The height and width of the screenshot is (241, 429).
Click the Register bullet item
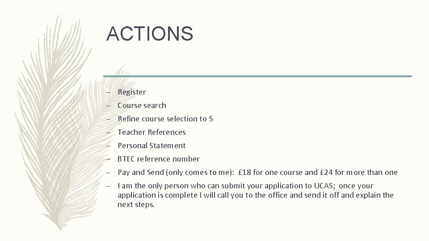pyautogui.click(x=131, y=92)
